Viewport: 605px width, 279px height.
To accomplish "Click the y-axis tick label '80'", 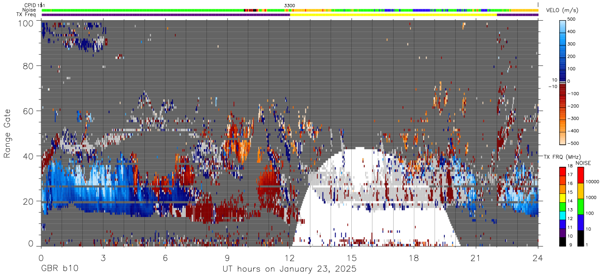I will coord(29,66).
